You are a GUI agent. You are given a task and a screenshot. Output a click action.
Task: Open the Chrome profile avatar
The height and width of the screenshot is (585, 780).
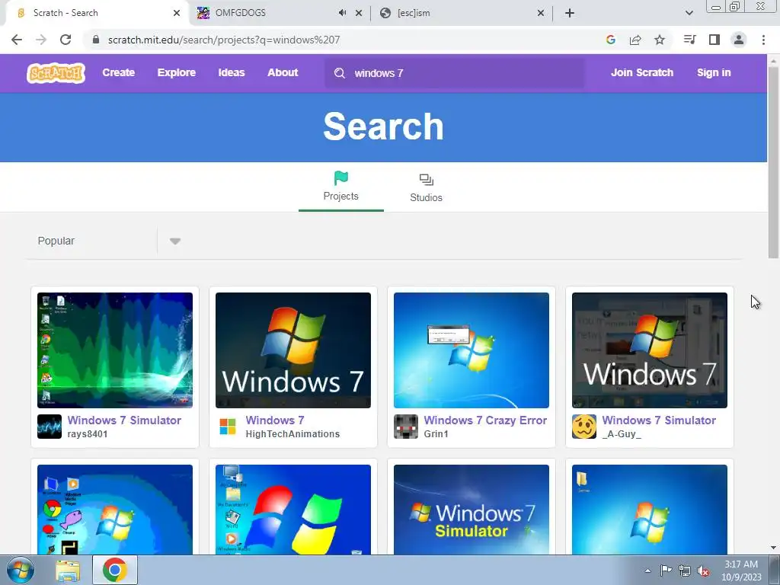coord(739,40)
